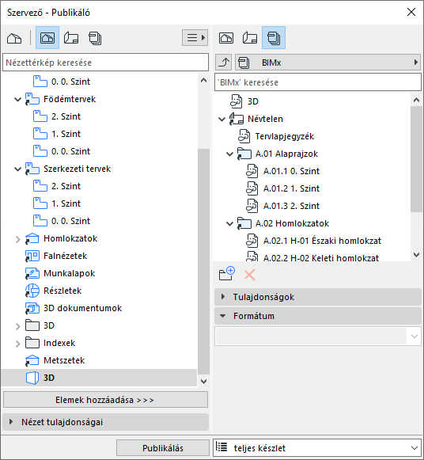This screenshot has height=460, width=424.
Task: Select A.01.1 0. Szint layout
Action: [291, 171]
